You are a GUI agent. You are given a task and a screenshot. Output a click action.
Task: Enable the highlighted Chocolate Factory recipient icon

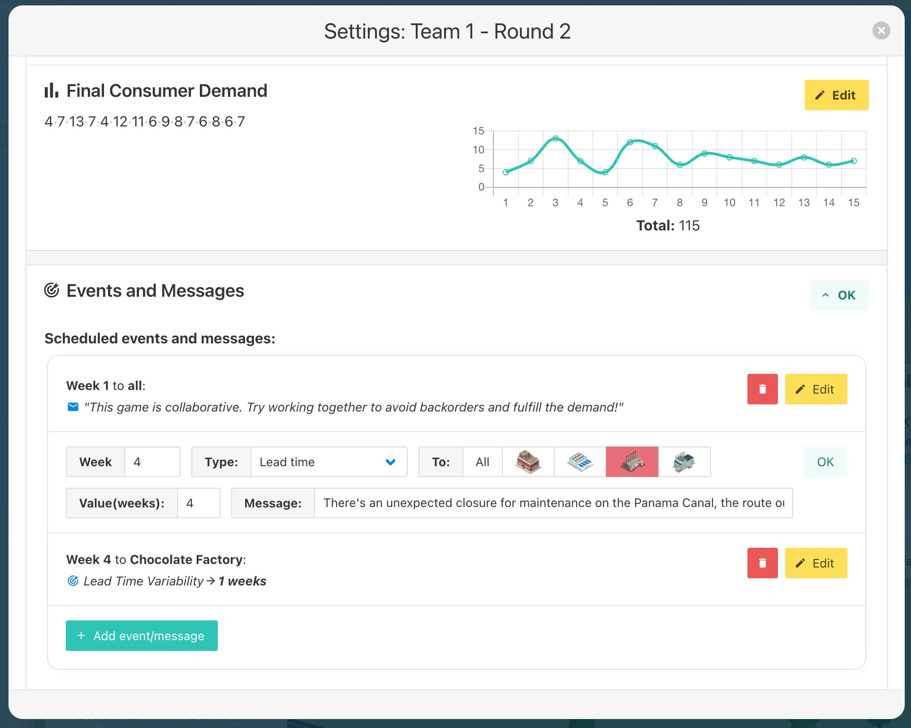[x=632, y=461]
